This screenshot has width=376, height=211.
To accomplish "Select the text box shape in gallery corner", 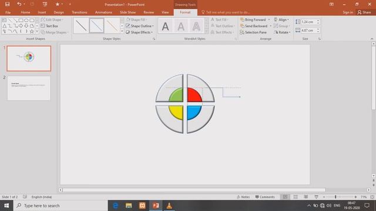I will [x=4, y=21].
